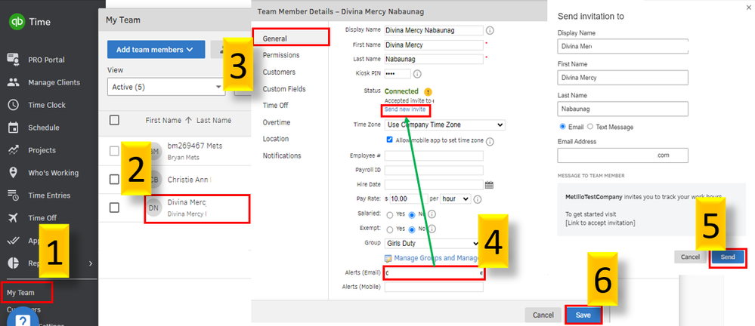
Task: Click the Kiosk PIN field
Action: coord(398,74)
